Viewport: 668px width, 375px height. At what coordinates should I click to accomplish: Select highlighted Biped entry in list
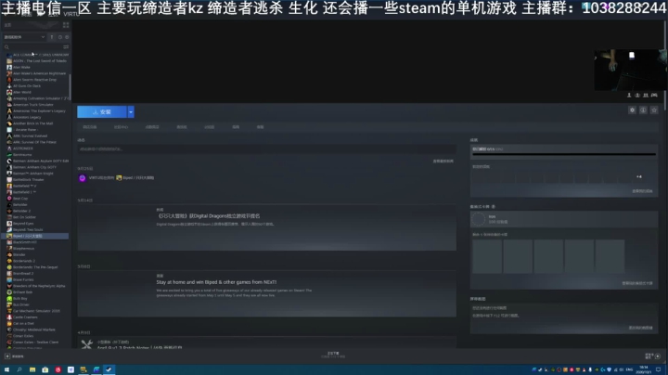pyautogui.click(x=37, y=236)
